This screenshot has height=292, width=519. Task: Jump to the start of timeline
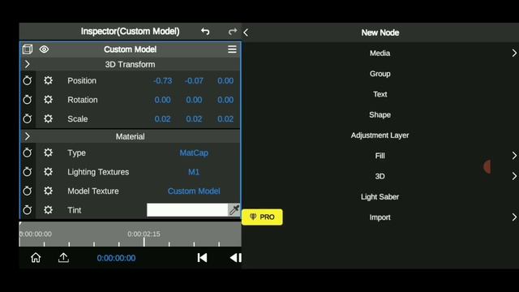[x=202, y=258]
